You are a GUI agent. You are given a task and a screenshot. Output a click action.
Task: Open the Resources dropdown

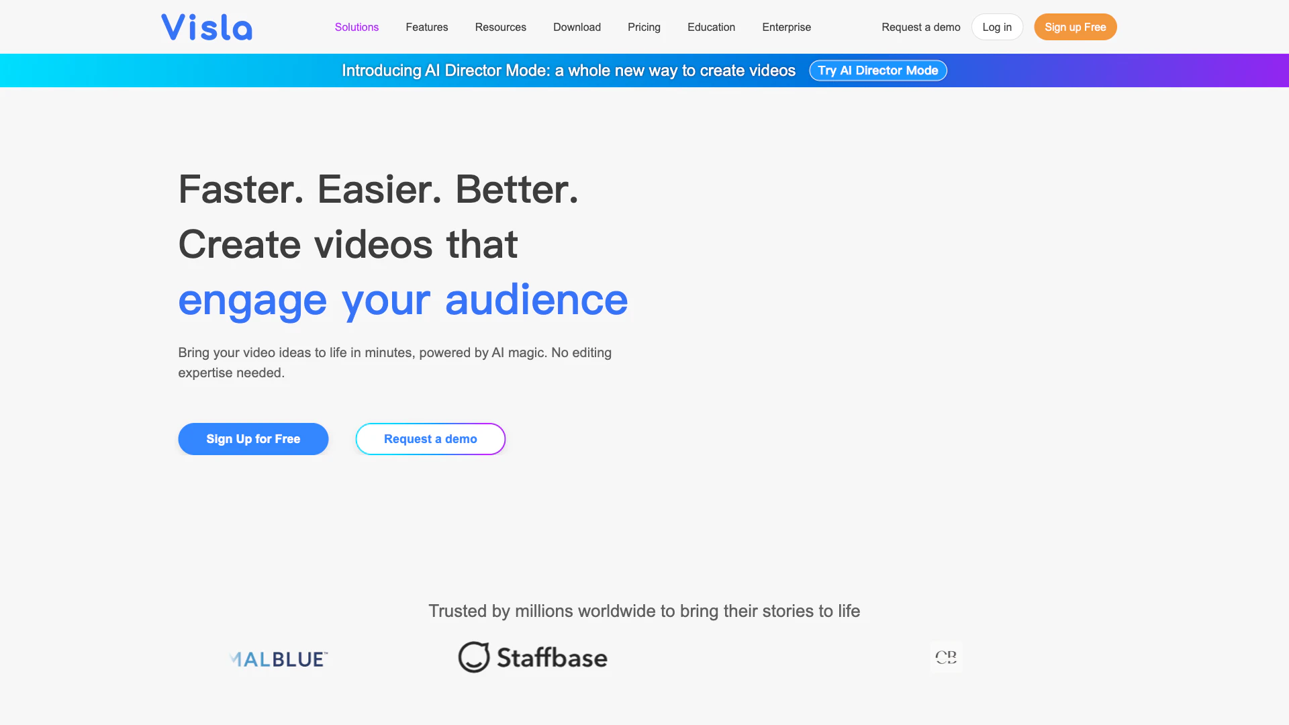pos(500,27)
